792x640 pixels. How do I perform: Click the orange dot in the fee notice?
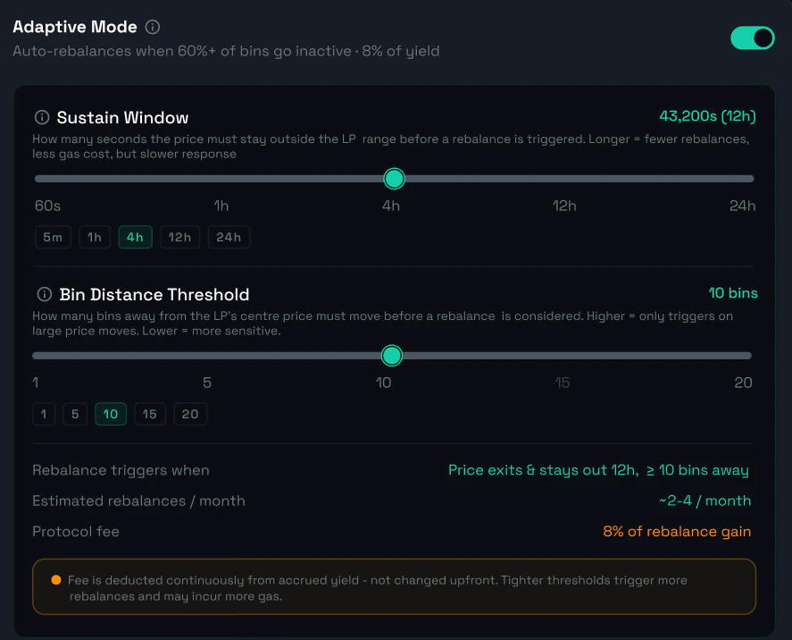55,579
